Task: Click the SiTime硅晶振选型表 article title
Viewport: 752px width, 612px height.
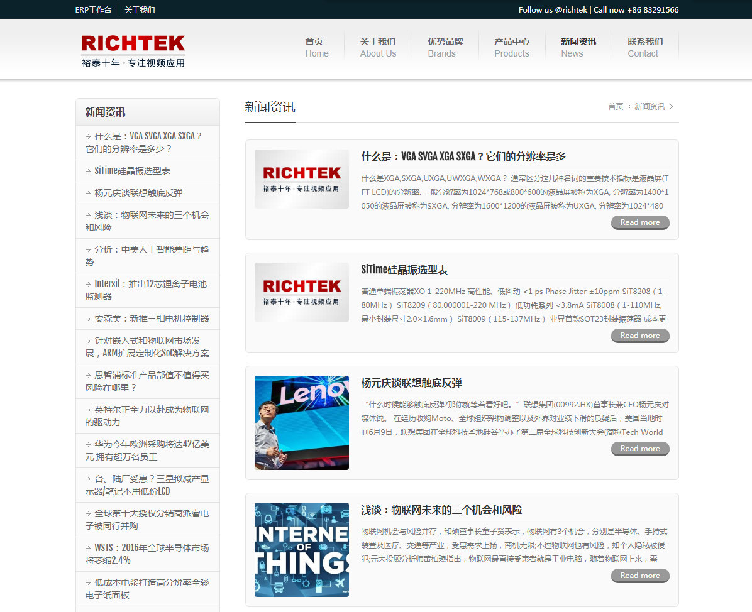Action: point(404,270)
